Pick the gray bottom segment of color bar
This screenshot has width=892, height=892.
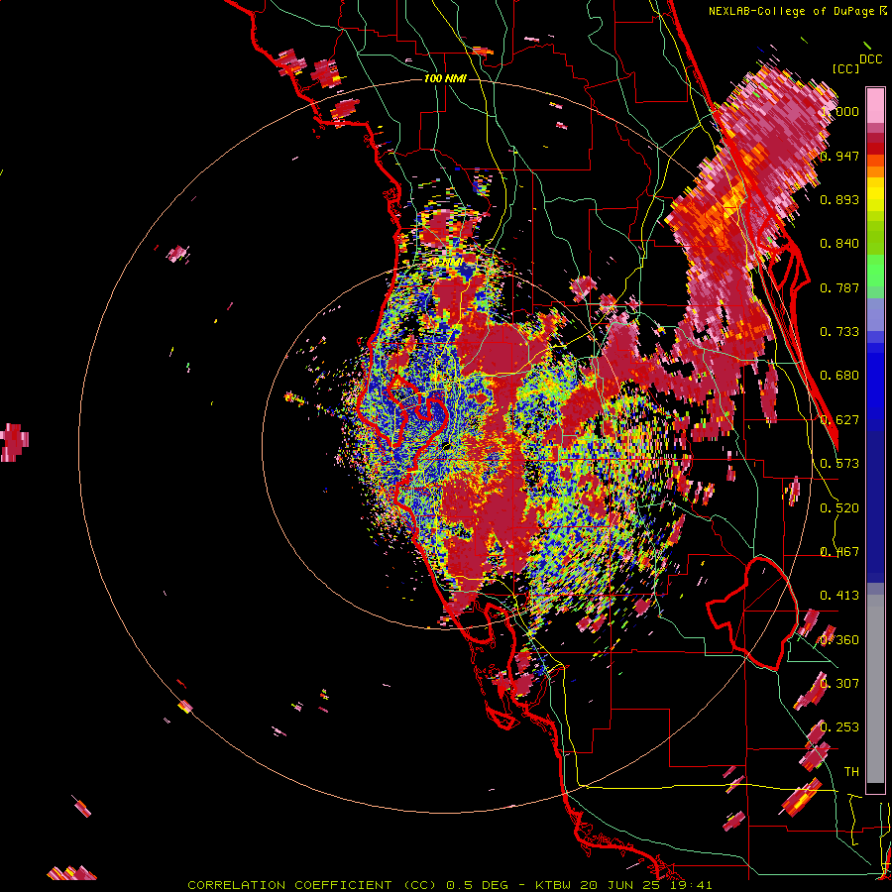click(x=875, y=689)
